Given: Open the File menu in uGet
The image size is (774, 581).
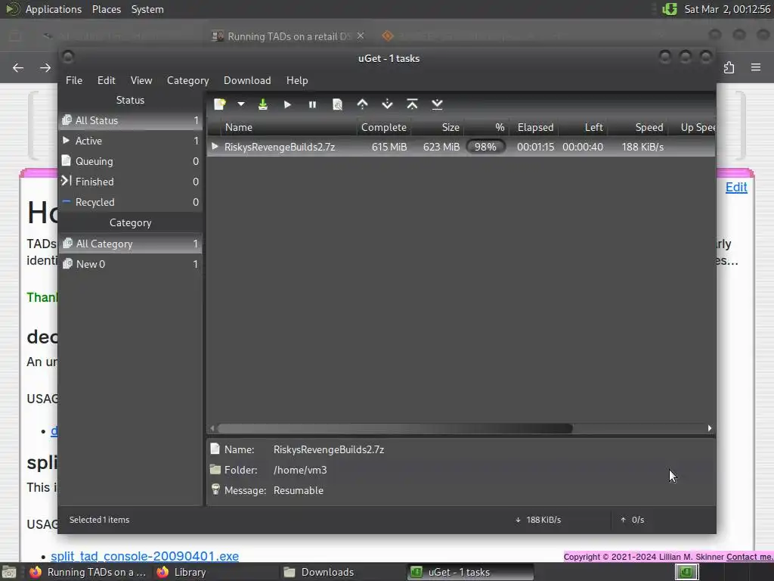Looking at the screenshot, I should point(74,80).
